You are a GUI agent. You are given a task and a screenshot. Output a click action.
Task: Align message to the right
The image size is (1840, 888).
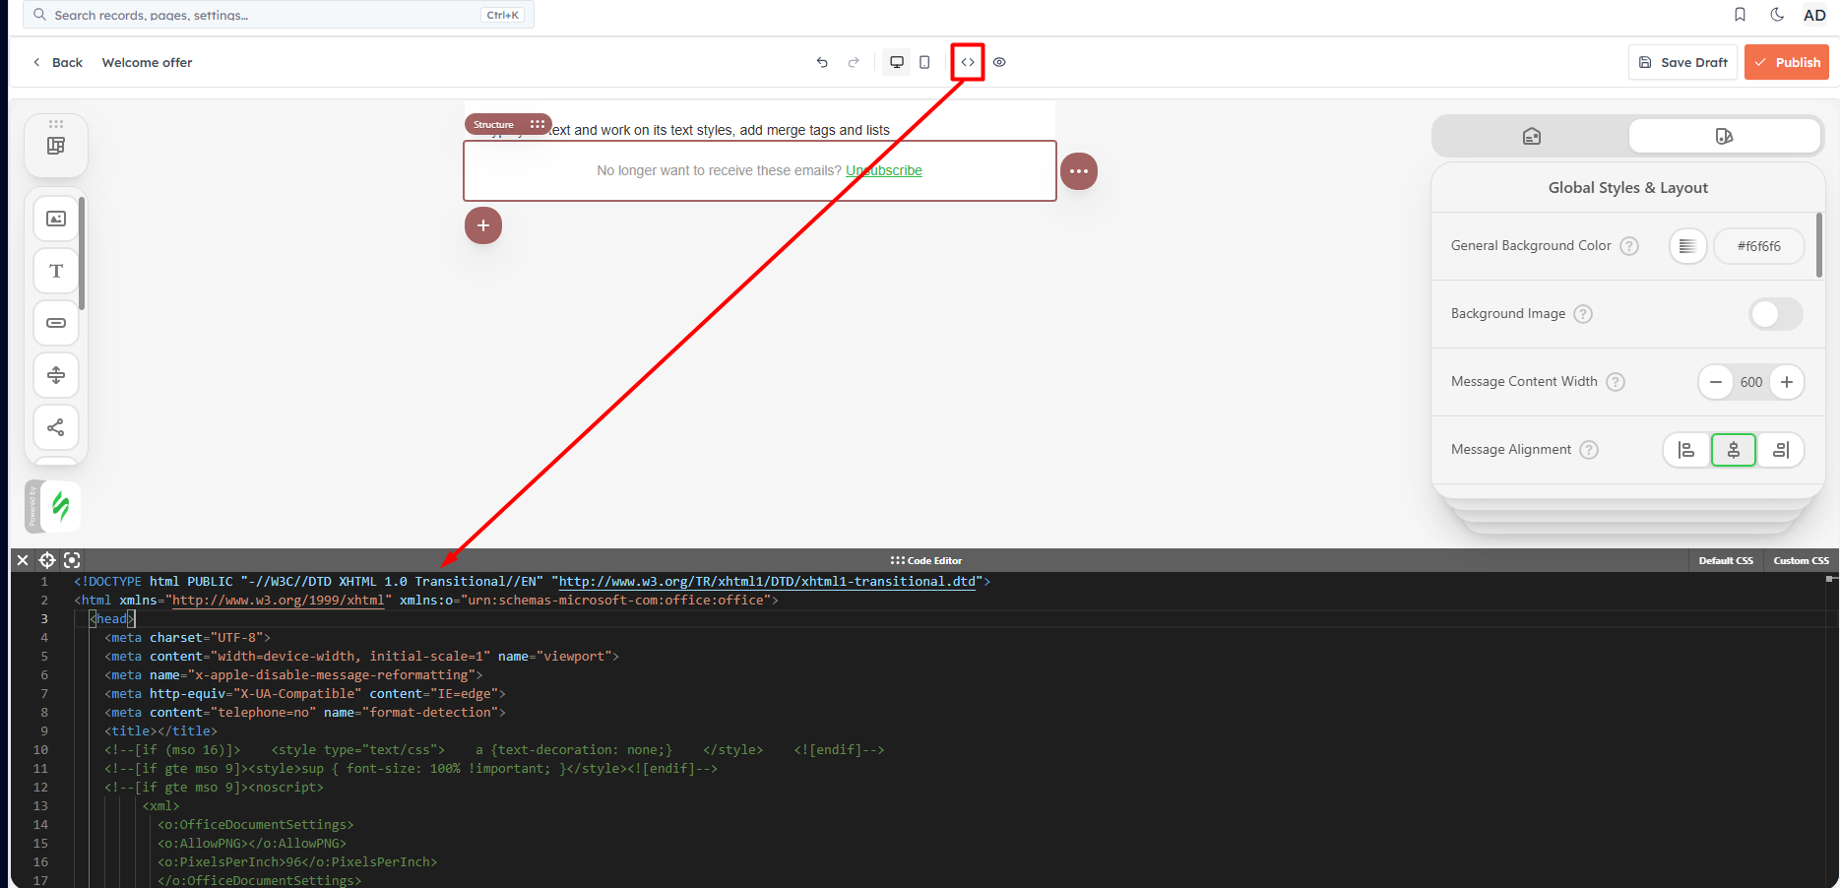coord(1781,450)
